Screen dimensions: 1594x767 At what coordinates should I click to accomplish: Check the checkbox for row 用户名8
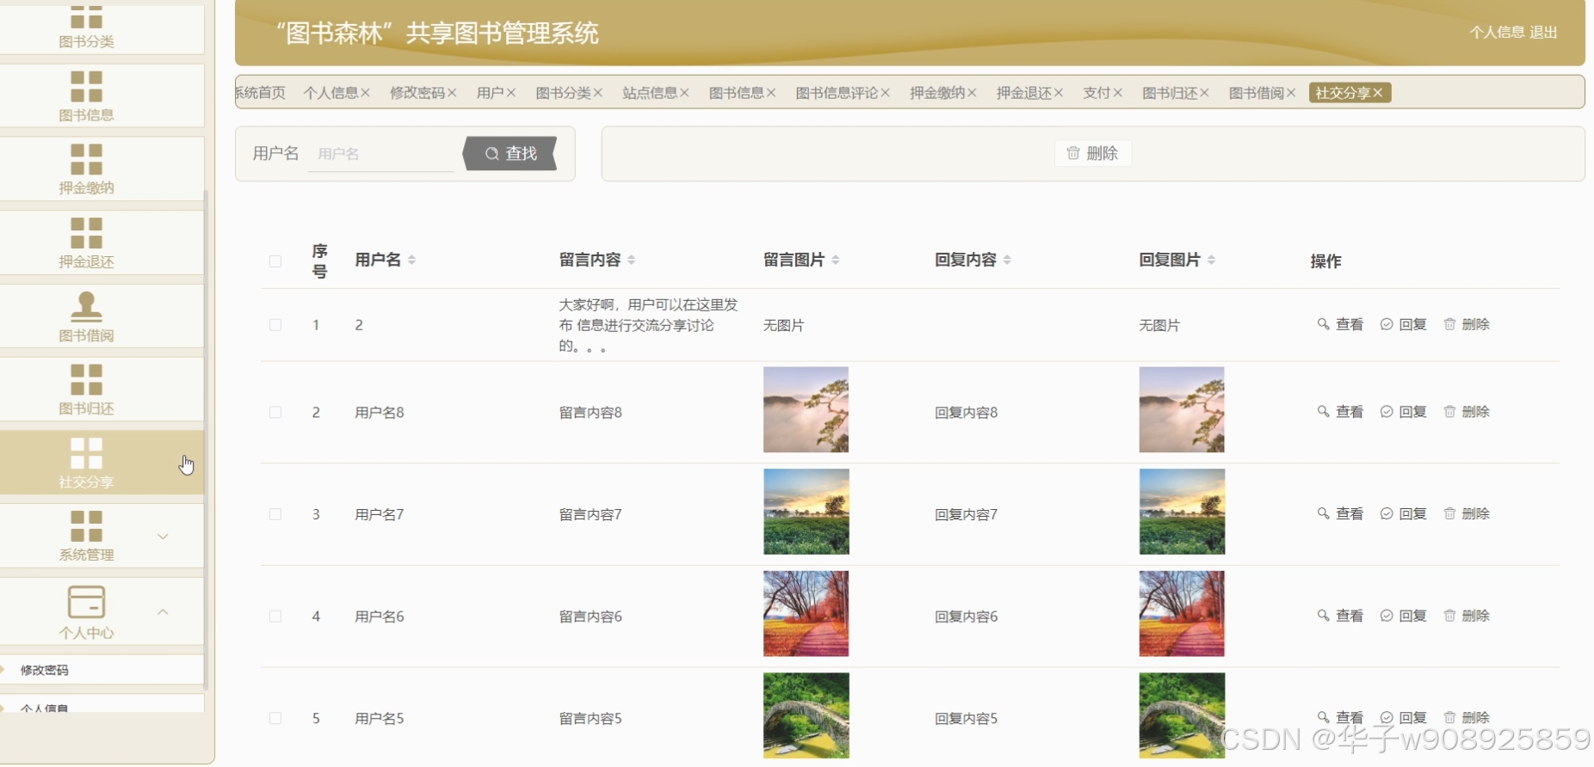275,413
